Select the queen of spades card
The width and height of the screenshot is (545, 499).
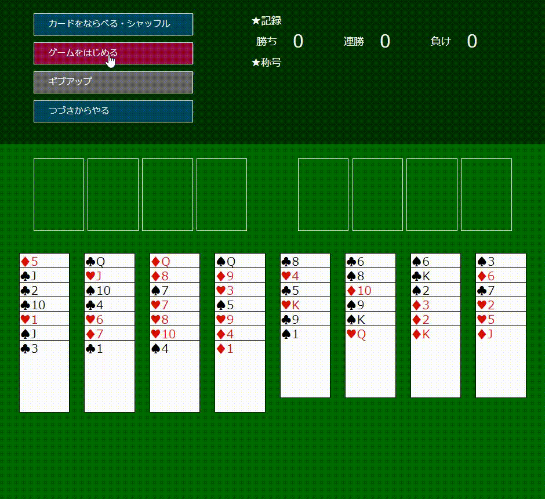click(239, 261)
